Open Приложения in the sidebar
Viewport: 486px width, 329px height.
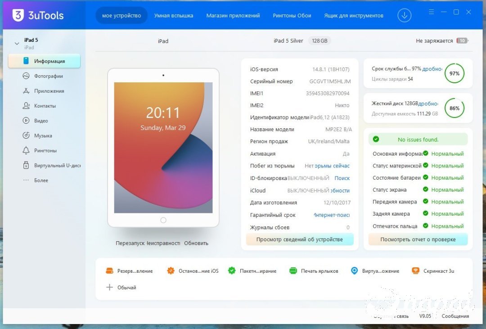coord(43,91)
